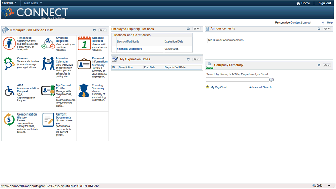
Task: Refresh the My Expiration Dates pagelet
Action: [188, 59]
